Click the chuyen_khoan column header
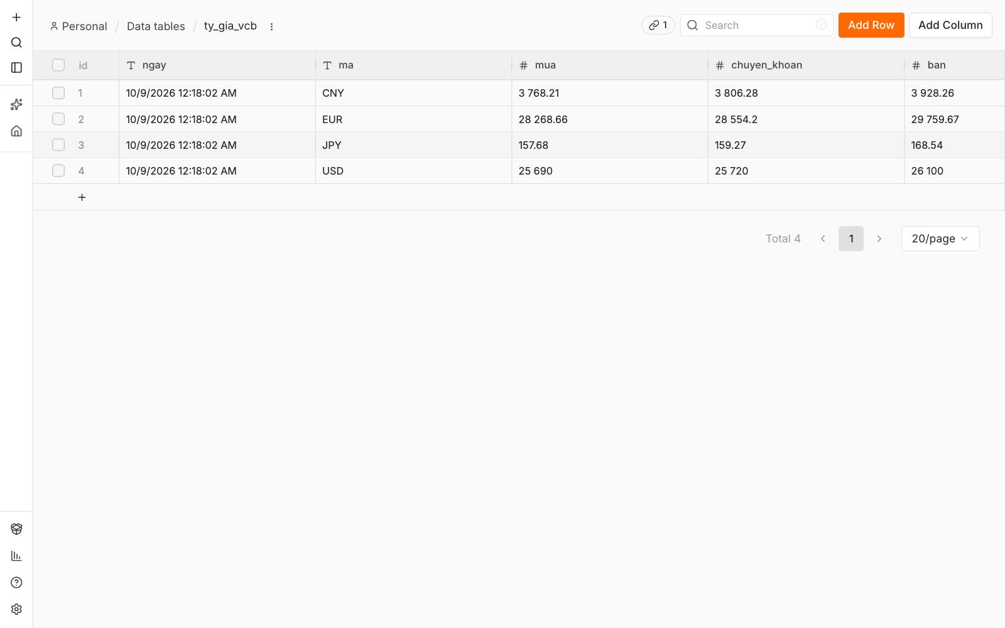This screenshot has width=1005, height=628. [x=806, y=65]
